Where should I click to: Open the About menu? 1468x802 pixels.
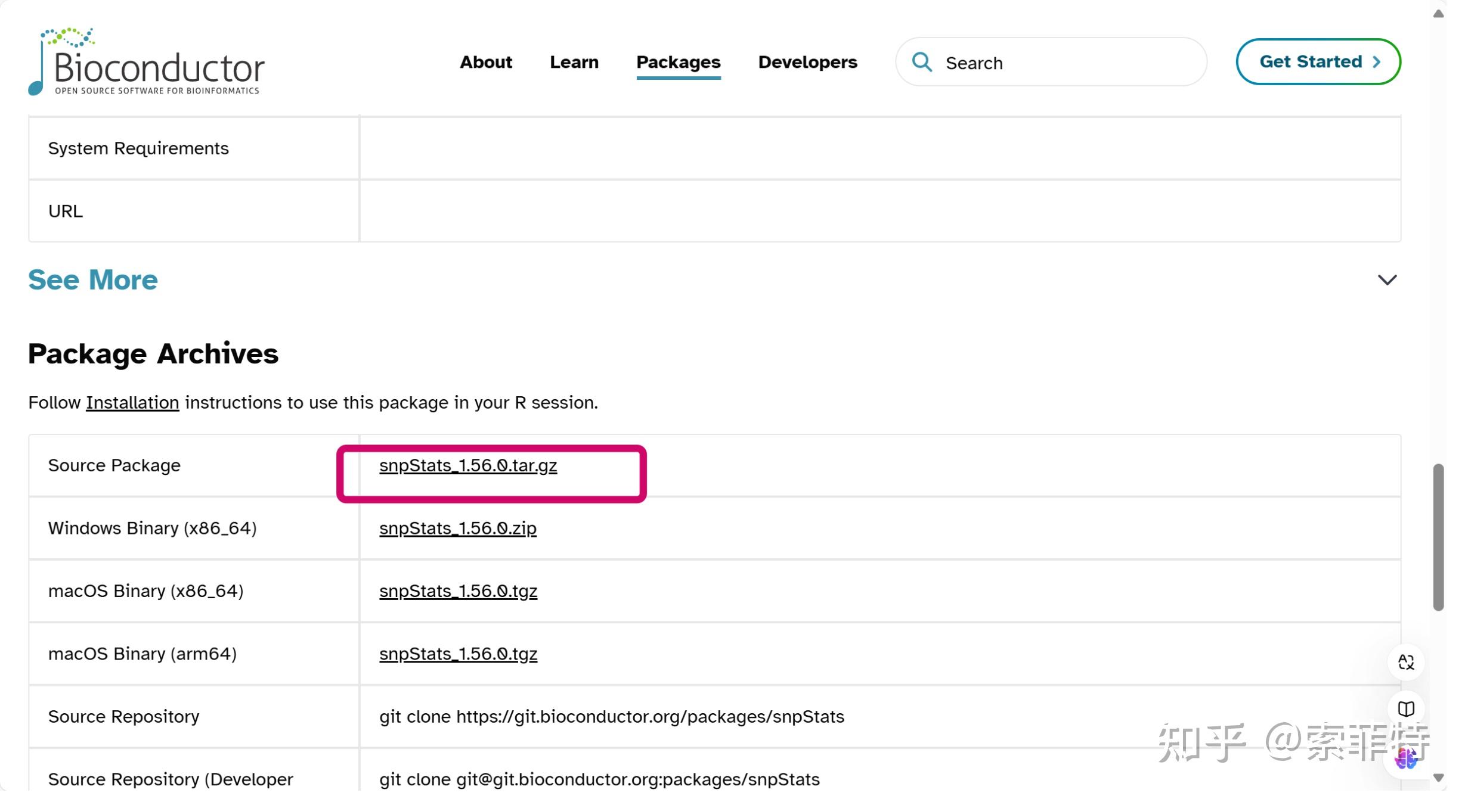[x=485, y=62]
